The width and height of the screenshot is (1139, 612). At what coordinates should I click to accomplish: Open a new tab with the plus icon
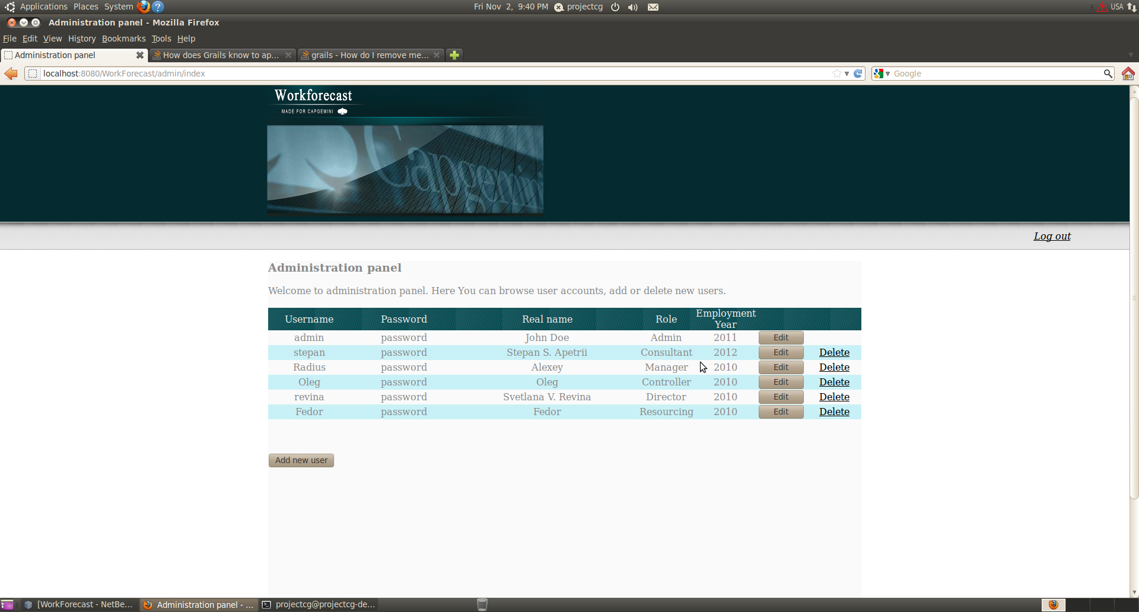(454, 55)
